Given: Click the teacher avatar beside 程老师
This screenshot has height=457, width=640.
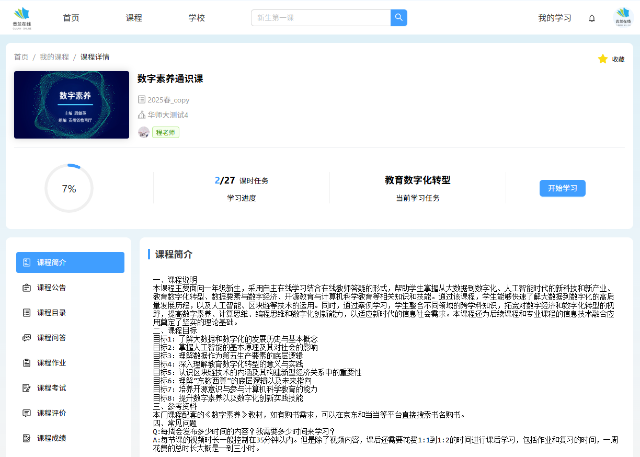Looking at the screenshot, I should 144,132.
